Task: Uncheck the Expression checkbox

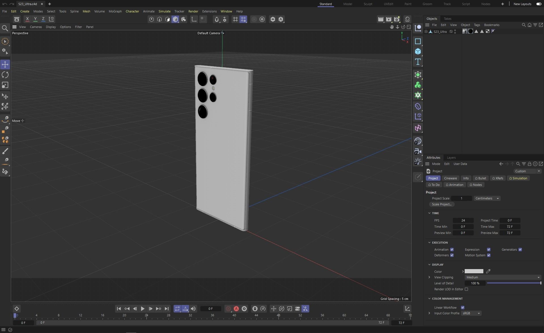Action: pos(489,250)
